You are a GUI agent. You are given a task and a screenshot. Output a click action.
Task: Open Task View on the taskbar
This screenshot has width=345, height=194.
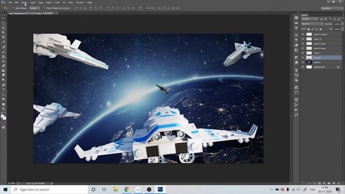click(x=104, y=189)
